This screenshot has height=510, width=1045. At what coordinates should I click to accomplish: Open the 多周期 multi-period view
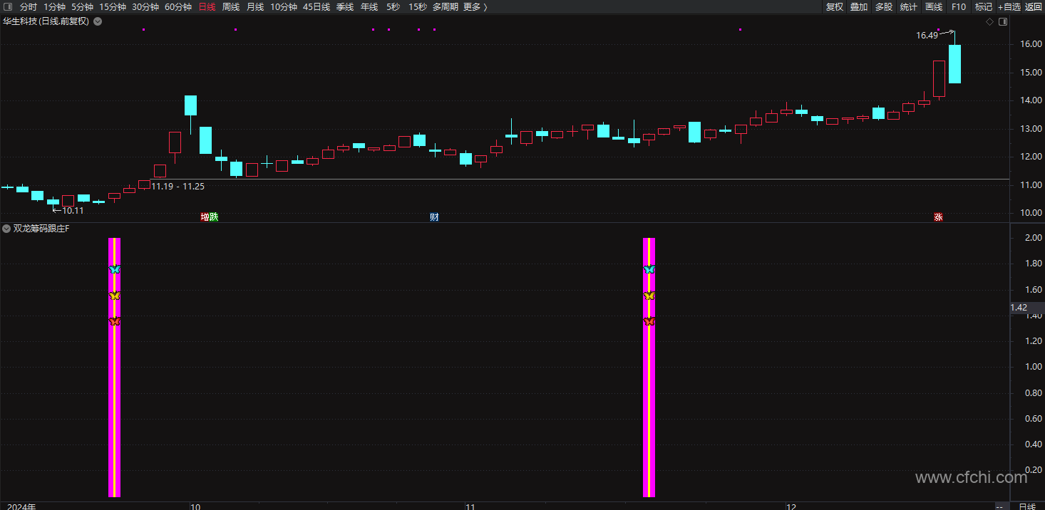coord(446,6)
